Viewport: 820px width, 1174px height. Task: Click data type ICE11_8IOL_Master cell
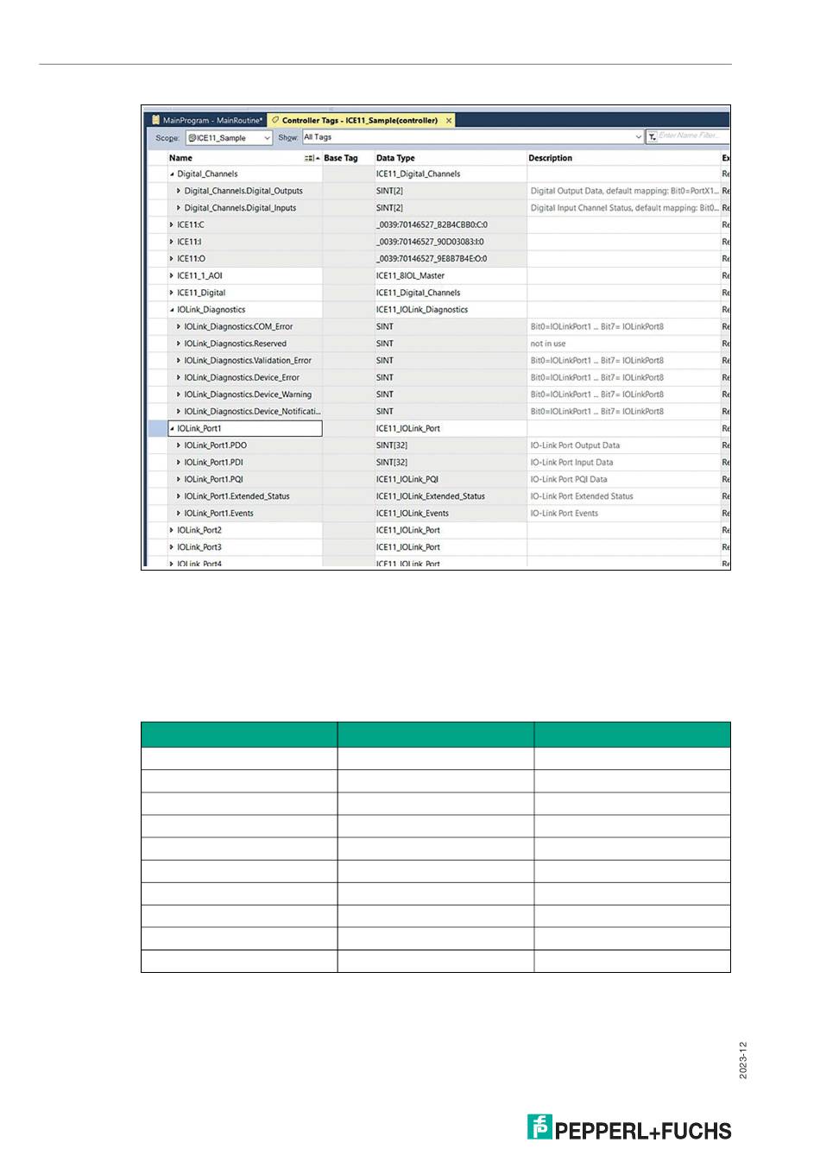451,276
